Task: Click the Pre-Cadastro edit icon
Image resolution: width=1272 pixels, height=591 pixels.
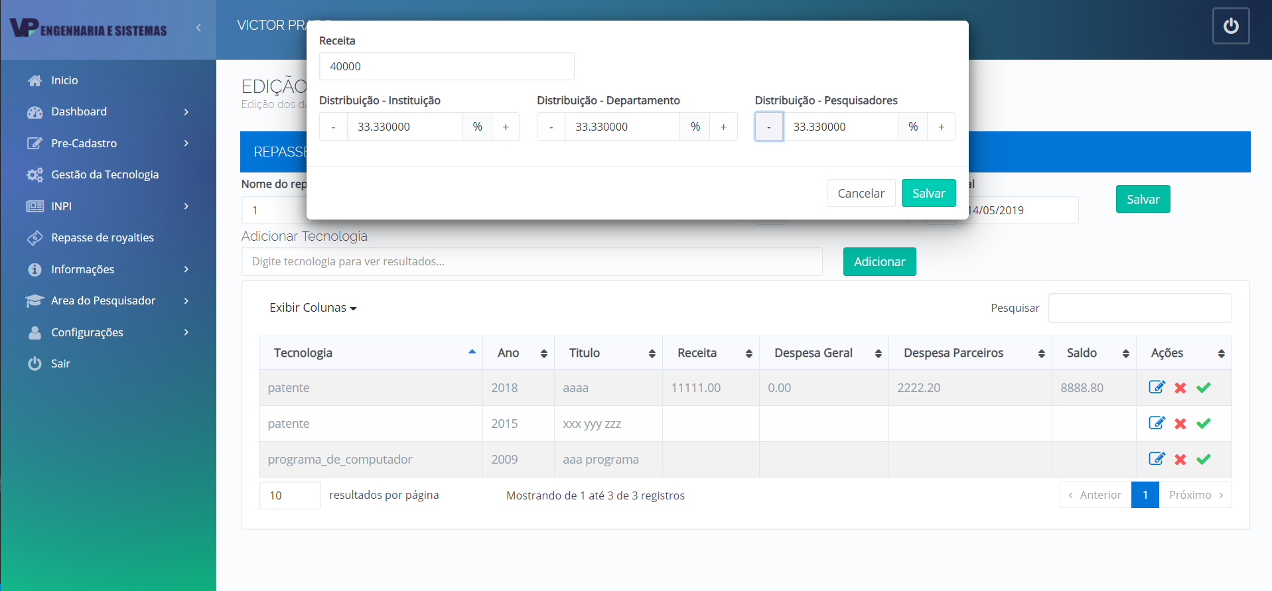Action: [35, 143]
